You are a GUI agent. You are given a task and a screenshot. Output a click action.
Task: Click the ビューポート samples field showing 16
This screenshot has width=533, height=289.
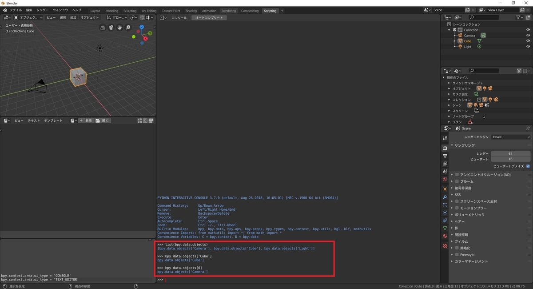(x=511, y=159)
